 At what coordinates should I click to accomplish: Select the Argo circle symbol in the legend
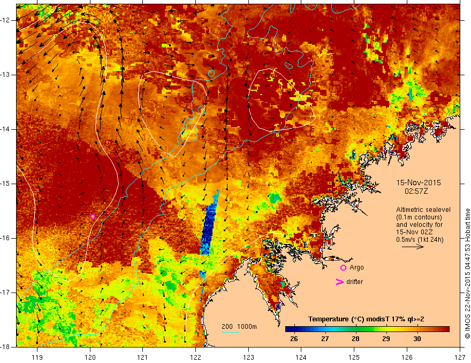[343, 268]
